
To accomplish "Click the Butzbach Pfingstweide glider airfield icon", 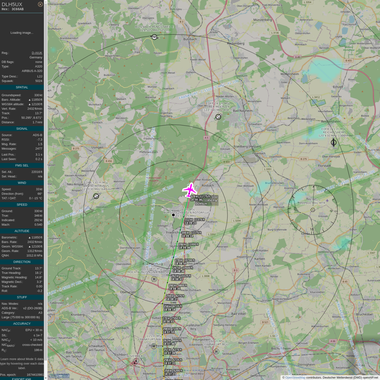I will (x=154, y=37).
